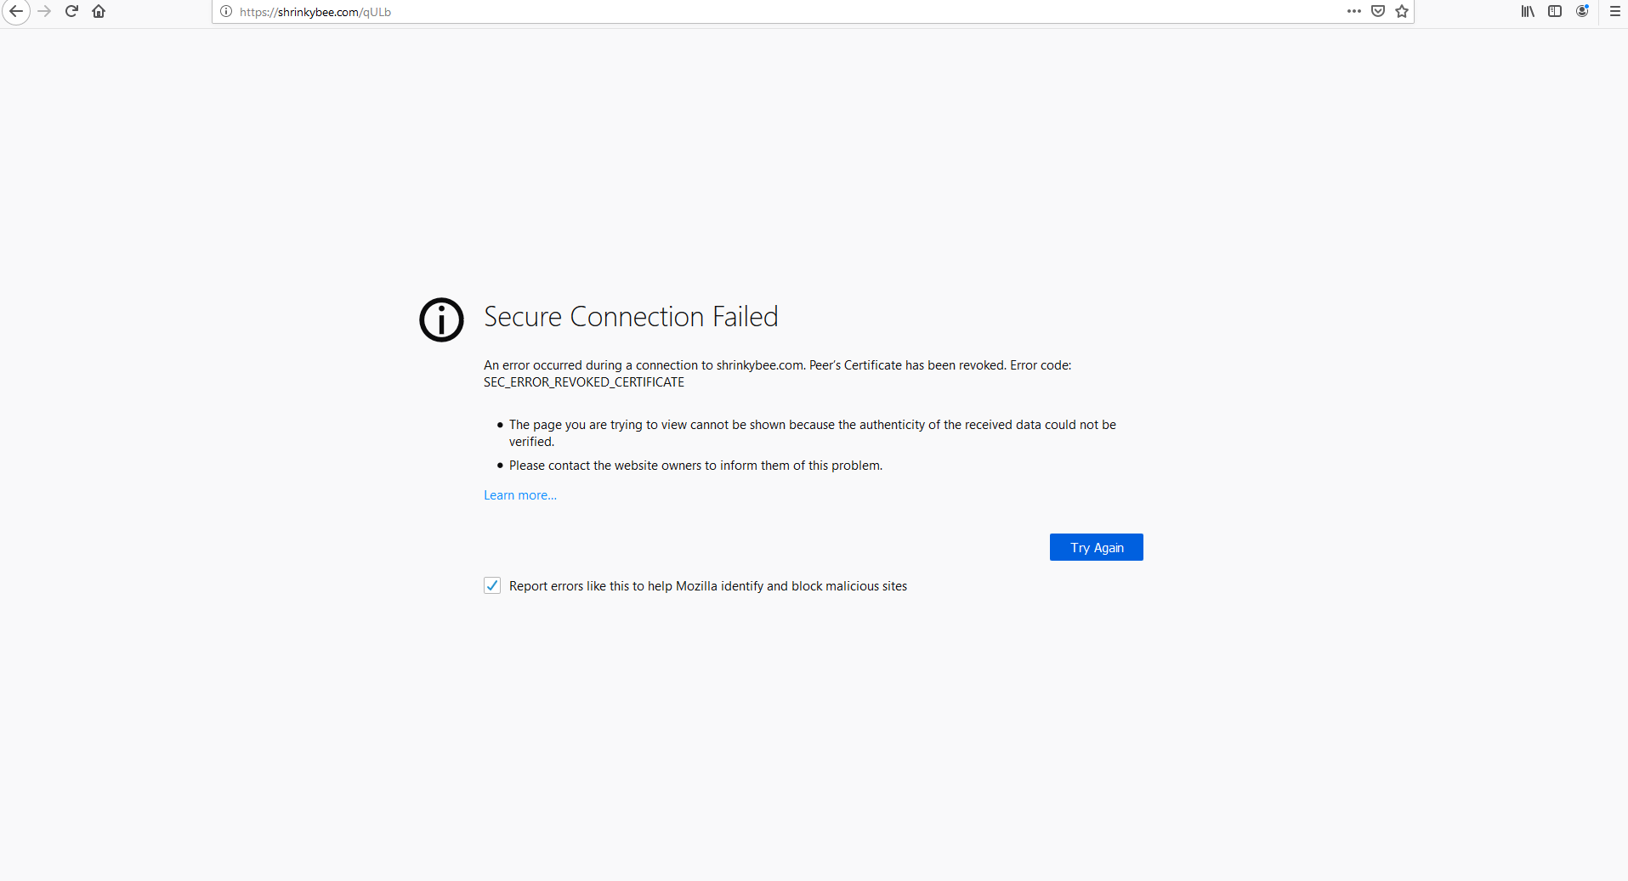1628x881 pixels.
Task: Click the Secure Connection Failed heading
Action: pyautogui.click(x=631, y=316)
